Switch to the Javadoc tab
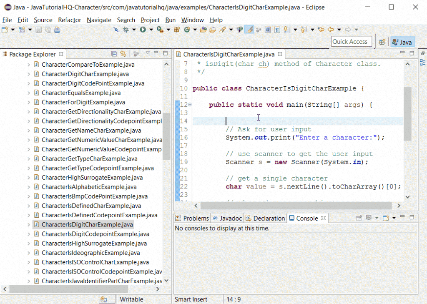The image size is (427, 304). point(227,218)
